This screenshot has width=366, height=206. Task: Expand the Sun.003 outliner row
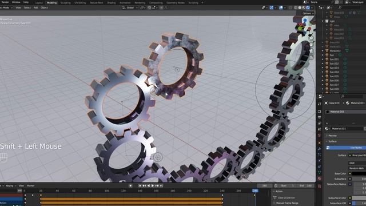tap(323, 68)
